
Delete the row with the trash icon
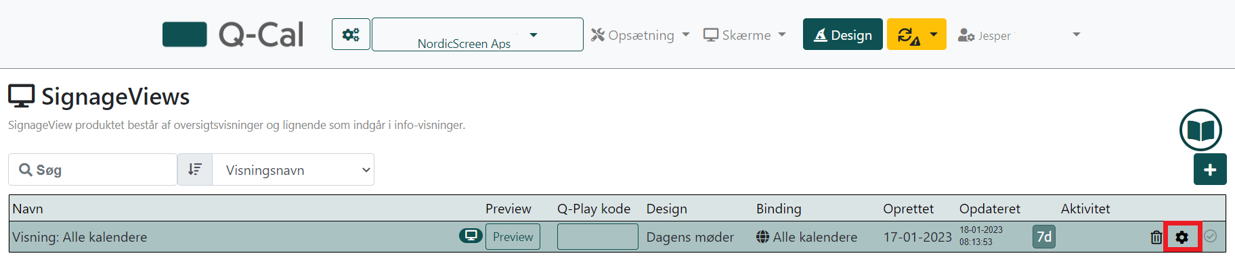pos(1156,237)
